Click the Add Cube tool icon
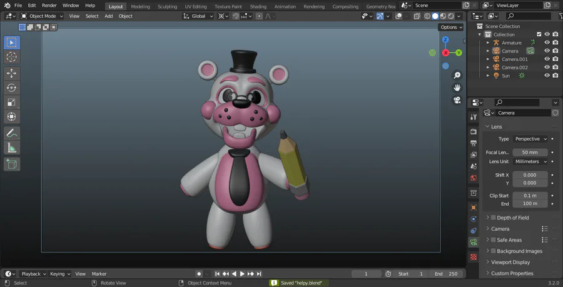The width and height of the screenshot is (563, 287). 12,164
